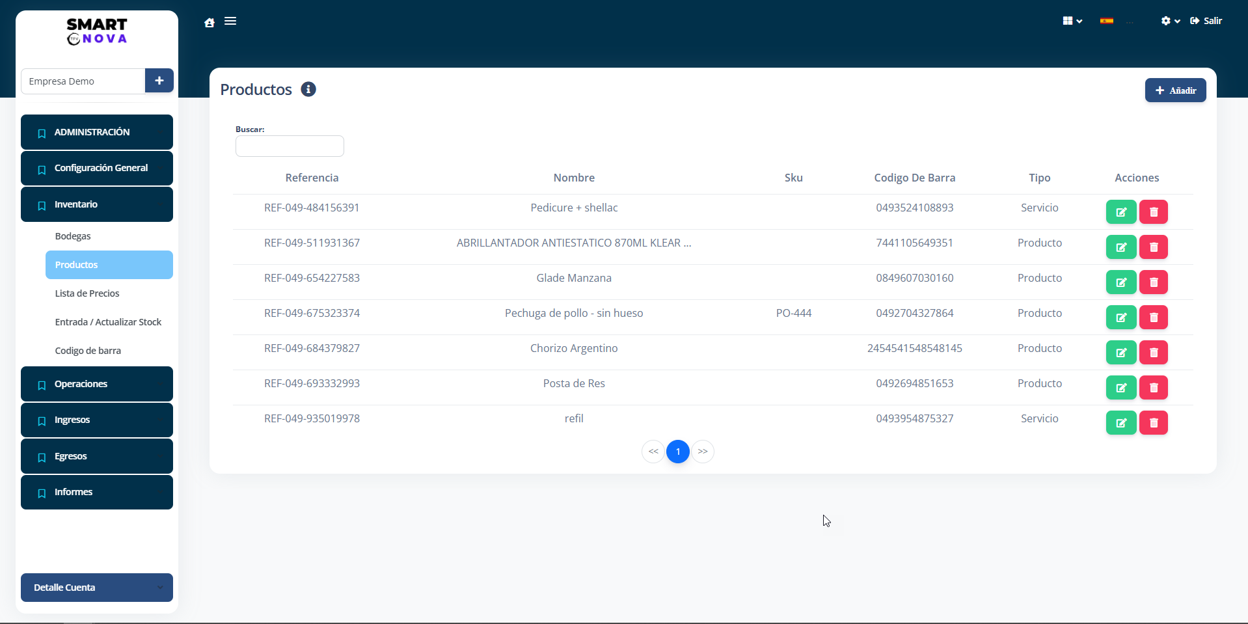The image size is (1248, 624).
Task: Open Entrada / Actualizar Stock menu item
Action: [108, 322]
